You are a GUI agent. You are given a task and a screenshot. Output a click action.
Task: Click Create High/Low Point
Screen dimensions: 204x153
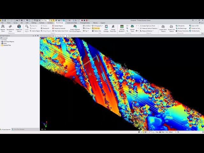pos(149,26)
